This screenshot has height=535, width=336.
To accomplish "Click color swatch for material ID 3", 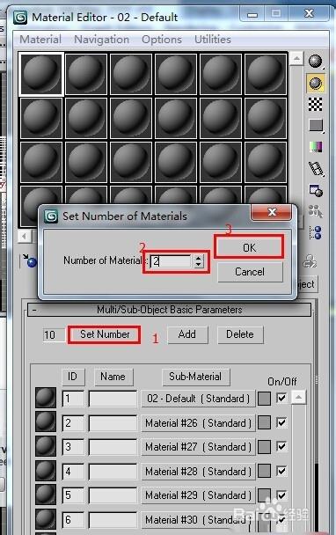I will pyautogui.click(x=264, y=447).
